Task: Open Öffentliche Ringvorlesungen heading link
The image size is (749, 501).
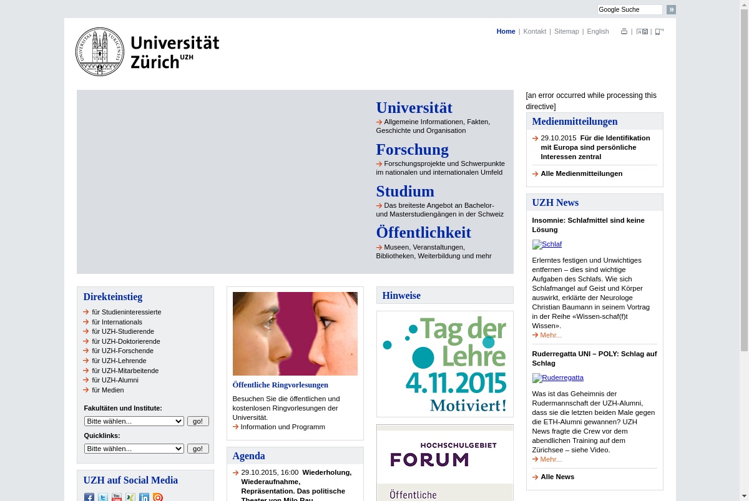Action: pyautogui.click(x=280, y=385)
